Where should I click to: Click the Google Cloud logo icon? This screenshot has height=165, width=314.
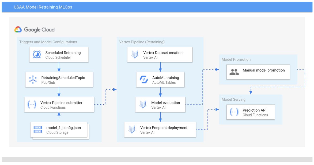(18, 30)
